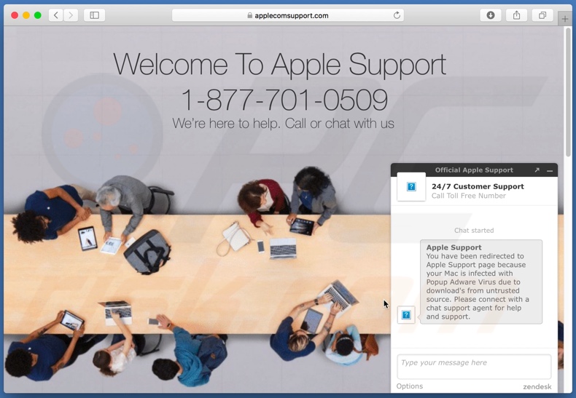Go forward using Safari's forward arrow
Viewport: 576px width, 398px height.
(71, 15)
